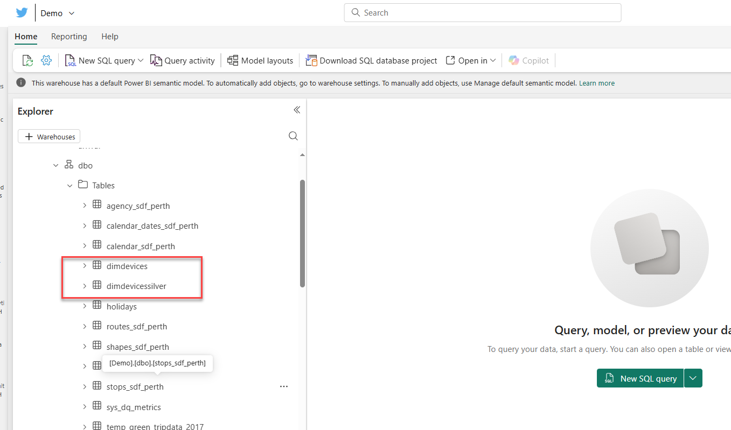Select the dimdevicessilver table name

pos(136,286)
